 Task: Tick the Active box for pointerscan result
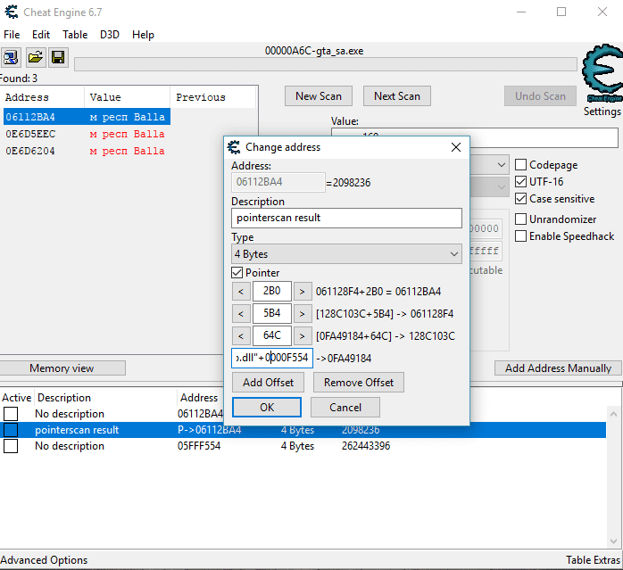11,430
